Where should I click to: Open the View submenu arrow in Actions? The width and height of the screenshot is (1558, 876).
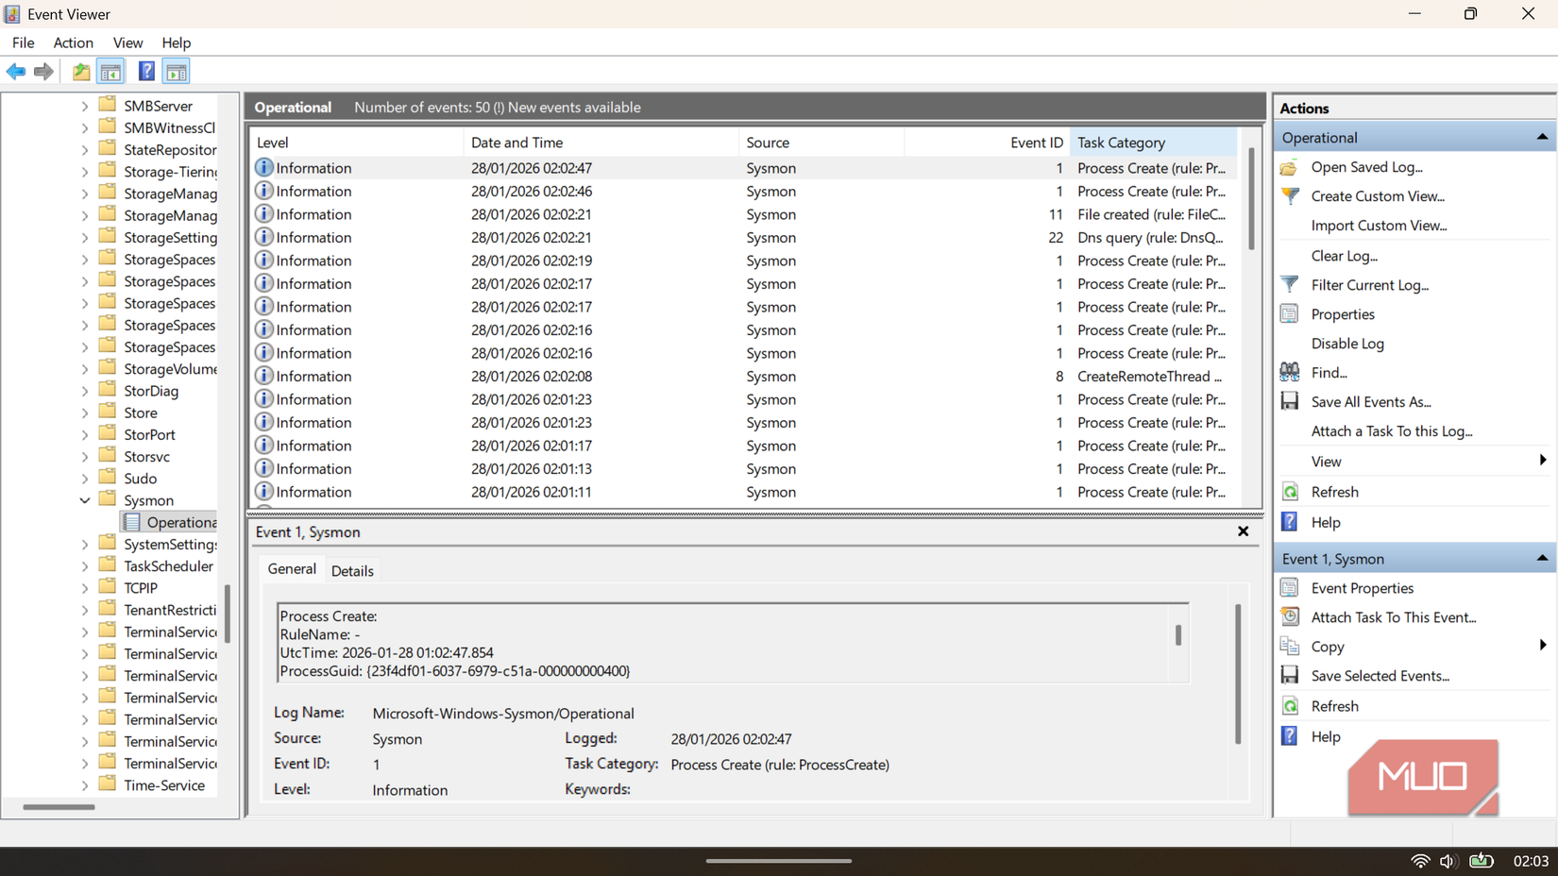pyautogui.click(x=1542, y=461)
